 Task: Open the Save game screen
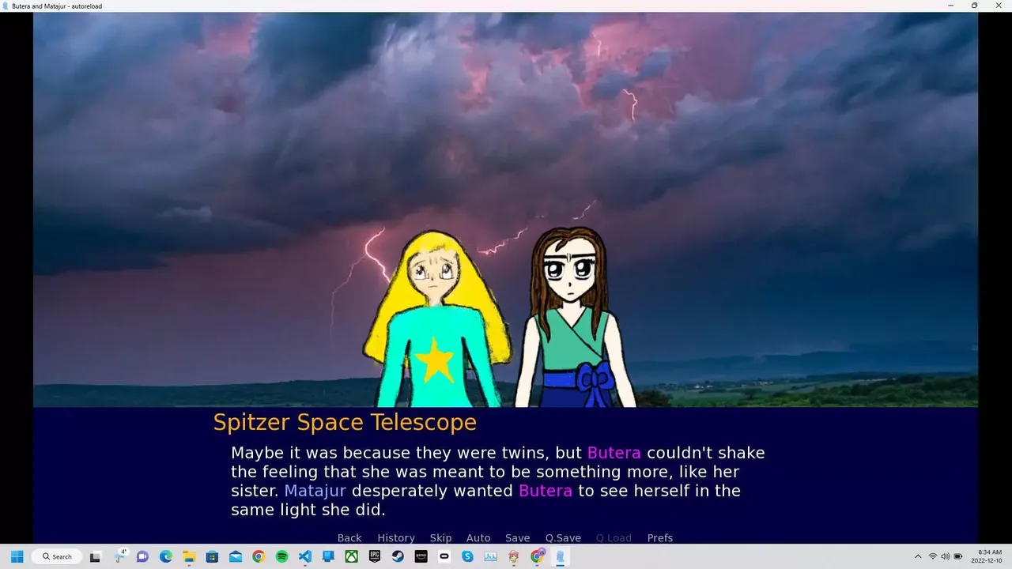coord(518,538)
